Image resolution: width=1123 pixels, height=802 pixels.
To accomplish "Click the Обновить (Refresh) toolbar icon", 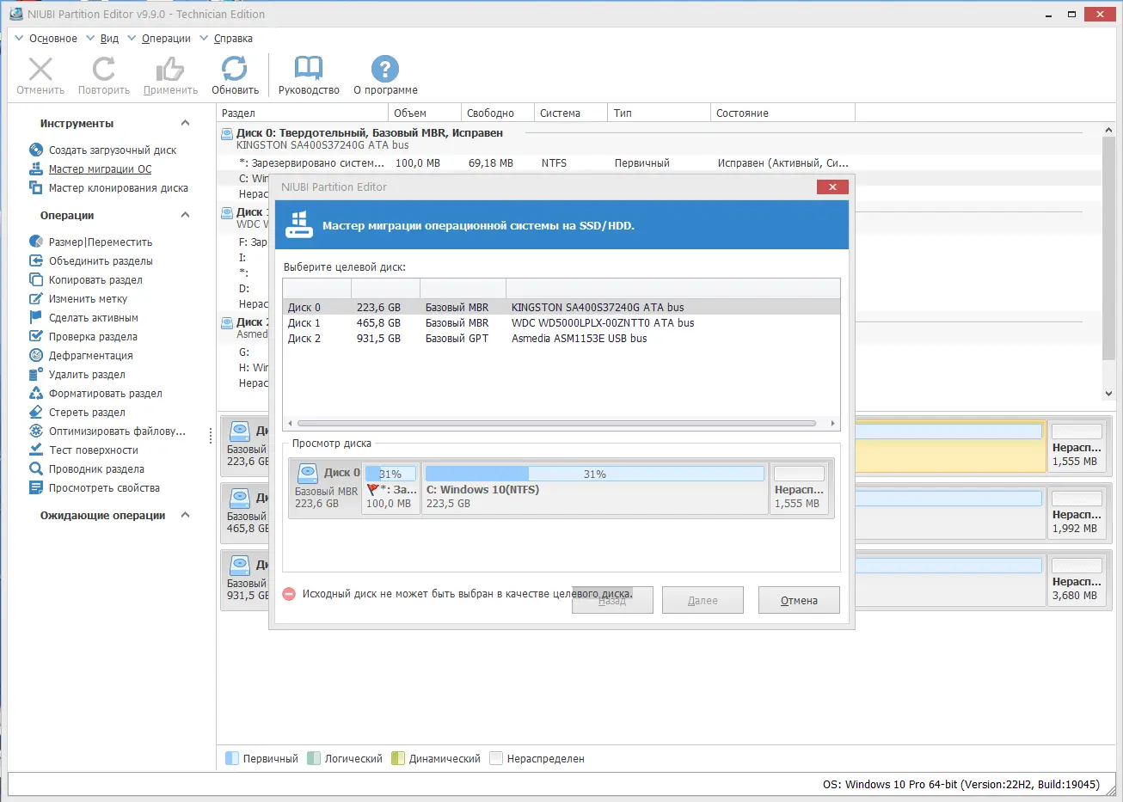I will [235, 70].
